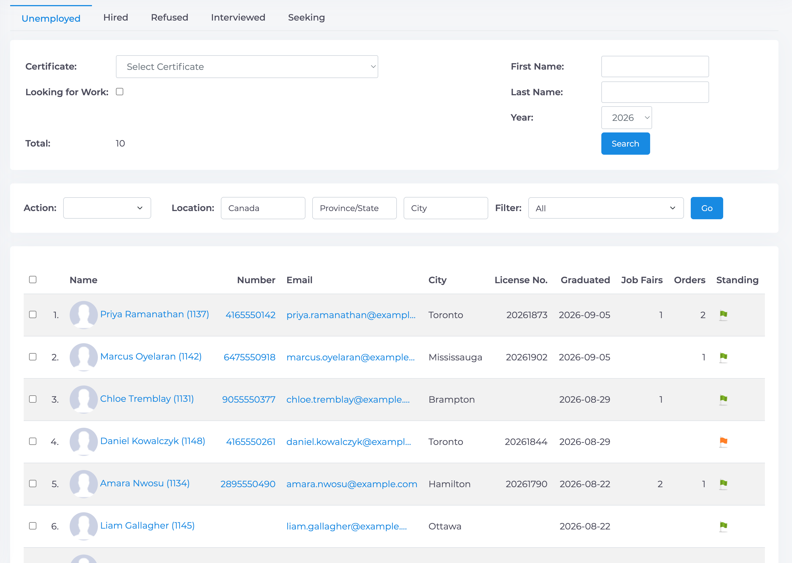Open amara.nwosu@example.com email link
This screenshot has width=792, height=563.
[352, 484]
